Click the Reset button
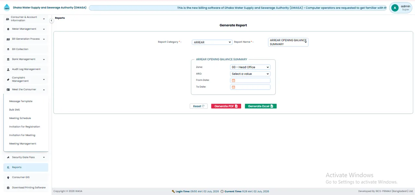415x195 pixels. point(199,106)
